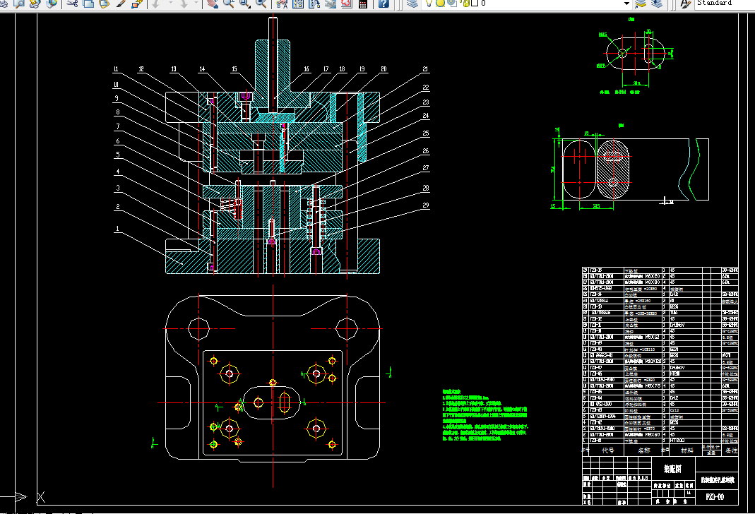The image size is (755, 514).
Task: Open the calculator icon in toolbar
Action: coord(363,4)
